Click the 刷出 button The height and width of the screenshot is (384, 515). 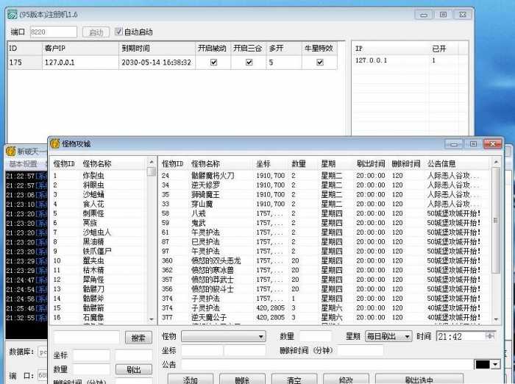coord(133,369)
